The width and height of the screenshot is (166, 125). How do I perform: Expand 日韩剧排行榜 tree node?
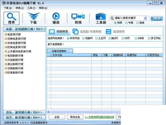click(x=6, y=68)
